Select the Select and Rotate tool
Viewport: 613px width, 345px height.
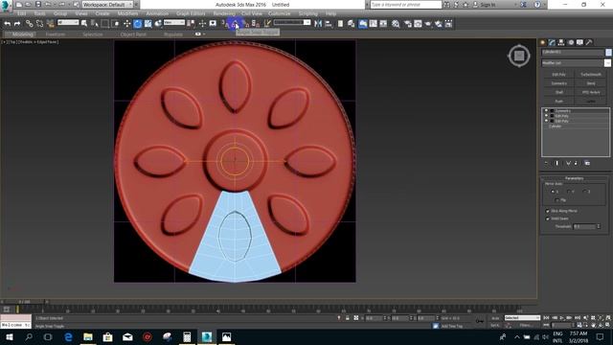[138, 24]
